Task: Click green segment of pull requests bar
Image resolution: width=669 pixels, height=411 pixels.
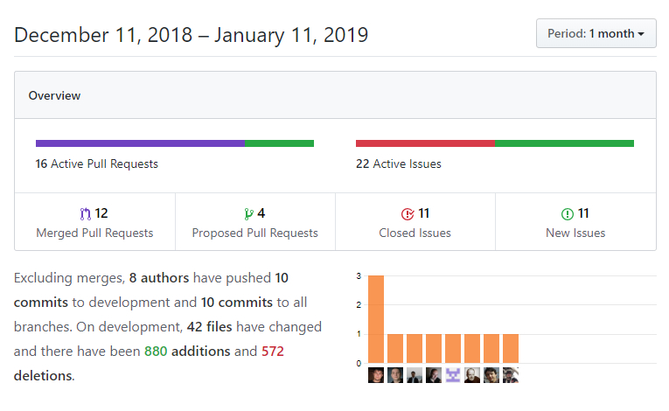Action: point(279,143)
